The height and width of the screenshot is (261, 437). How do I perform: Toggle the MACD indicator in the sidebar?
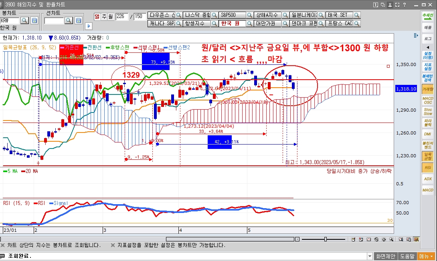[428, 190]
